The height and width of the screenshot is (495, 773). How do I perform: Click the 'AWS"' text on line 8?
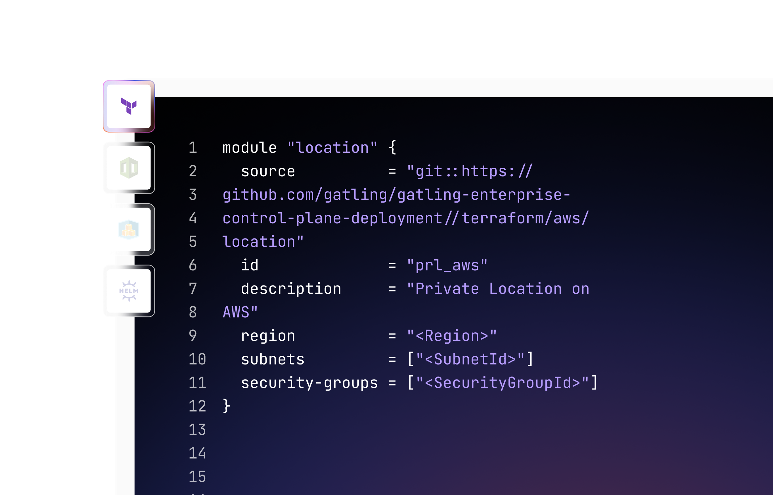coord(240,312)
